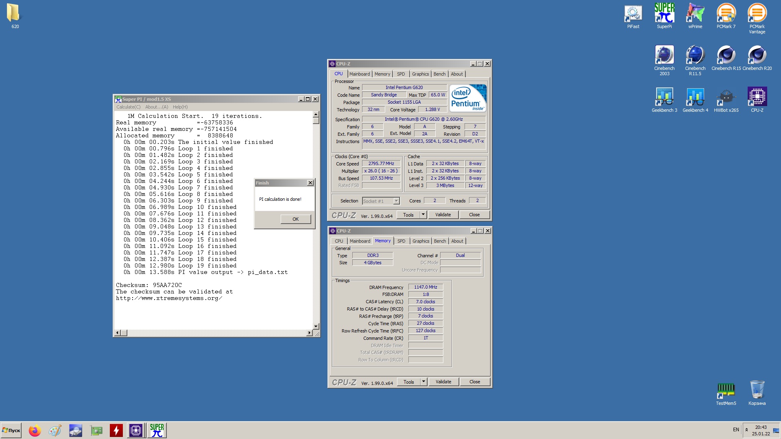
Task: Click the Intel Pentium G620 name field
Action: point(404,88)
